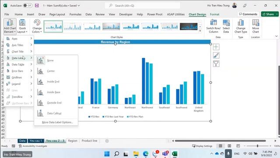Click the horizontal scrollbar

point(220,141)
